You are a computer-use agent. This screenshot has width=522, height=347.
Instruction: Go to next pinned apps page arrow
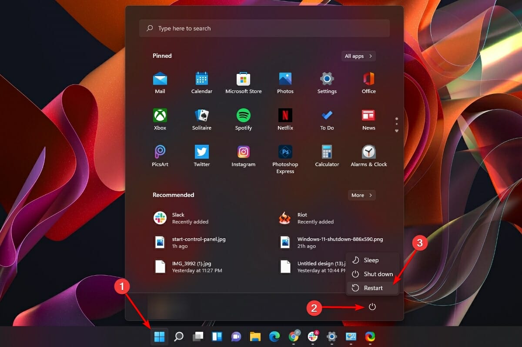[396, 130]
